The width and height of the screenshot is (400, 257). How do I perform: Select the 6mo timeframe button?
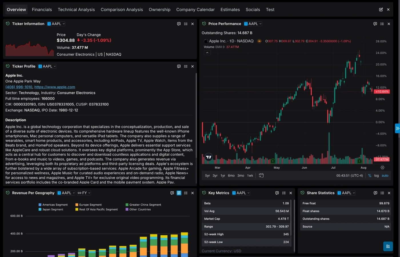(x=231, y=176)
